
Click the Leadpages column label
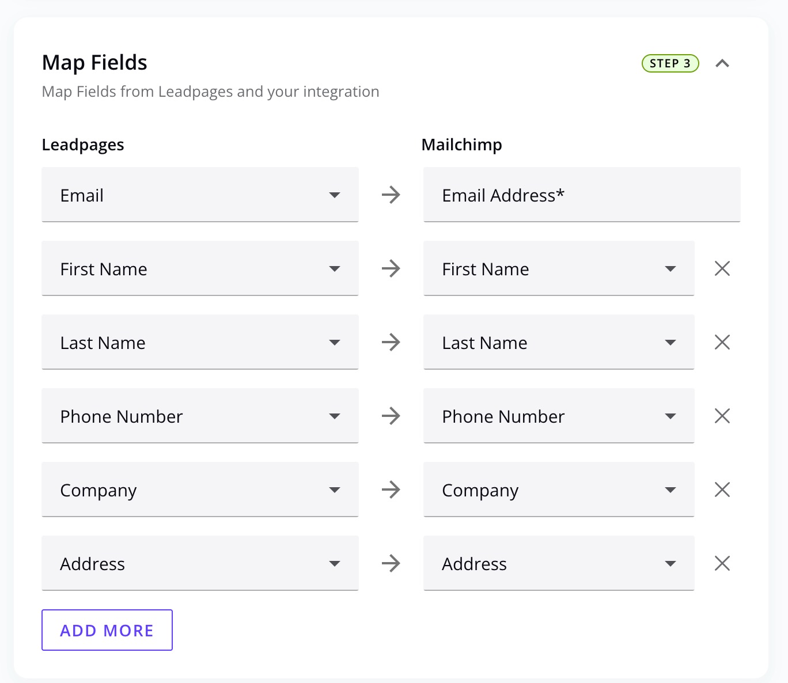(x=83, y=145)
